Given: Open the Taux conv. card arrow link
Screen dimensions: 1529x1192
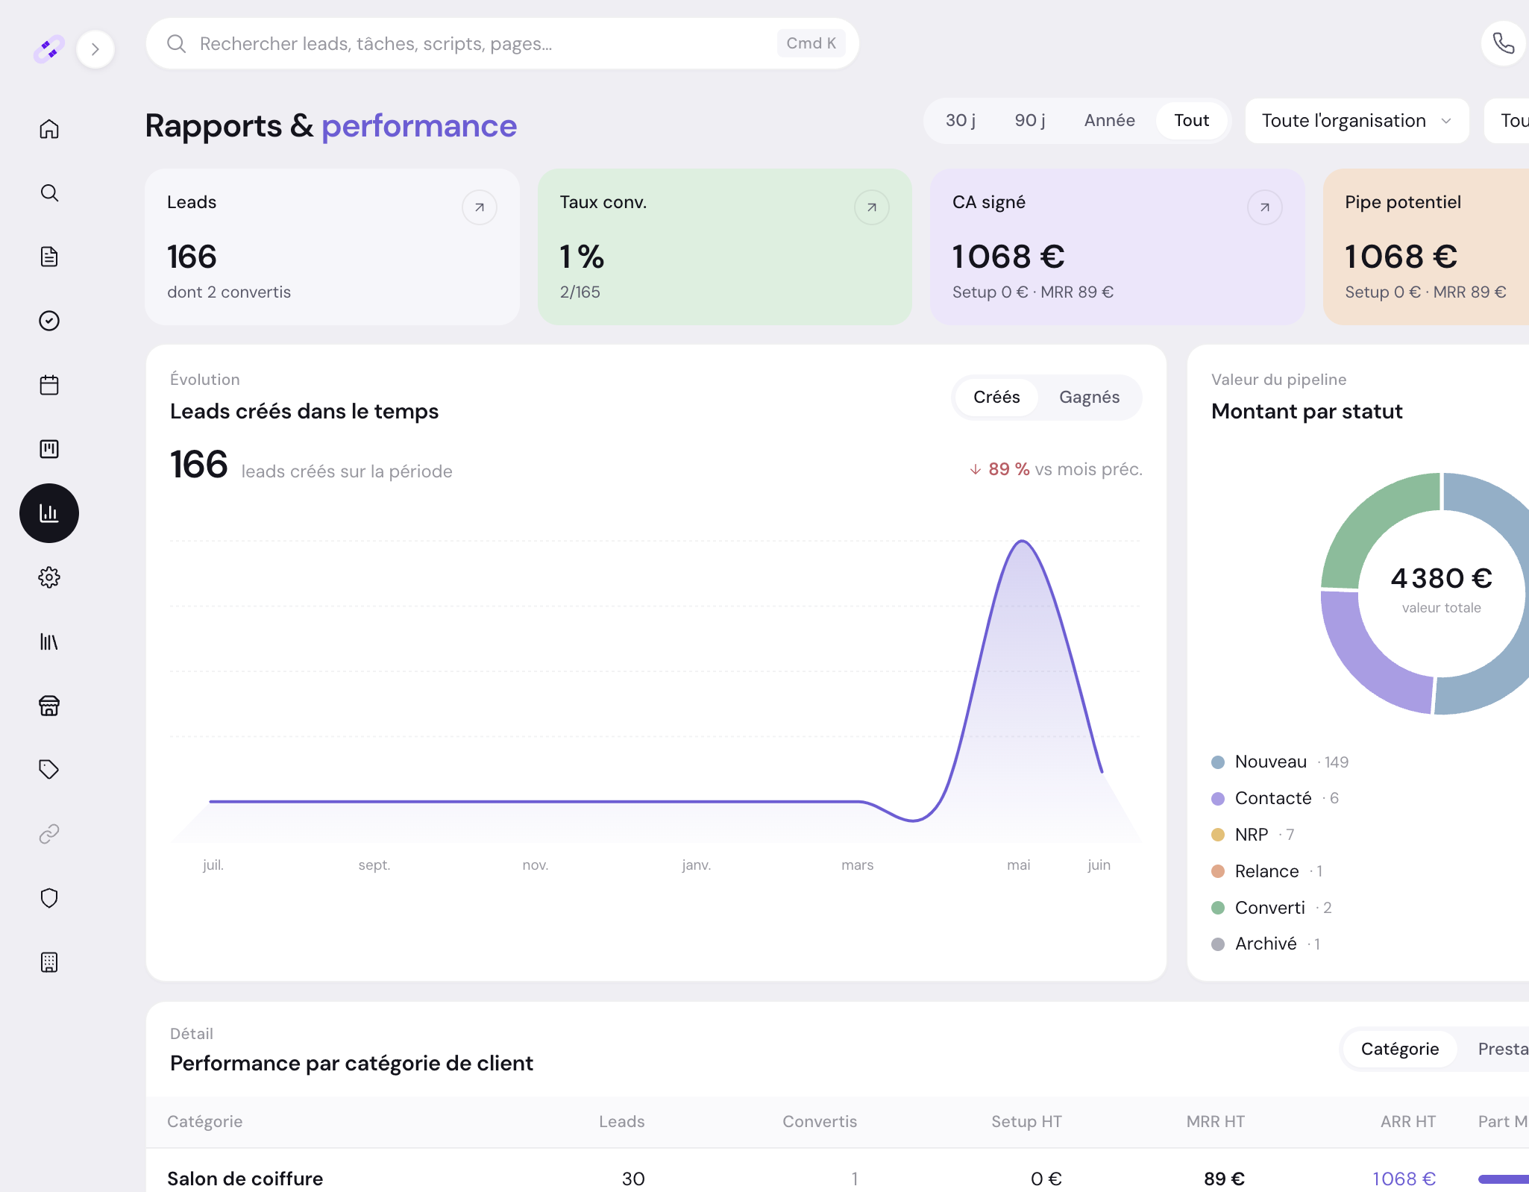Looking at the screenshot, I should point(872,207).
